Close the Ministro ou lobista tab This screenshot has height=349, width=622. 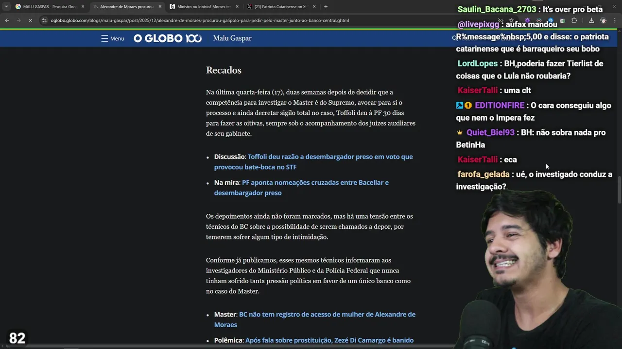click(237, 7)
